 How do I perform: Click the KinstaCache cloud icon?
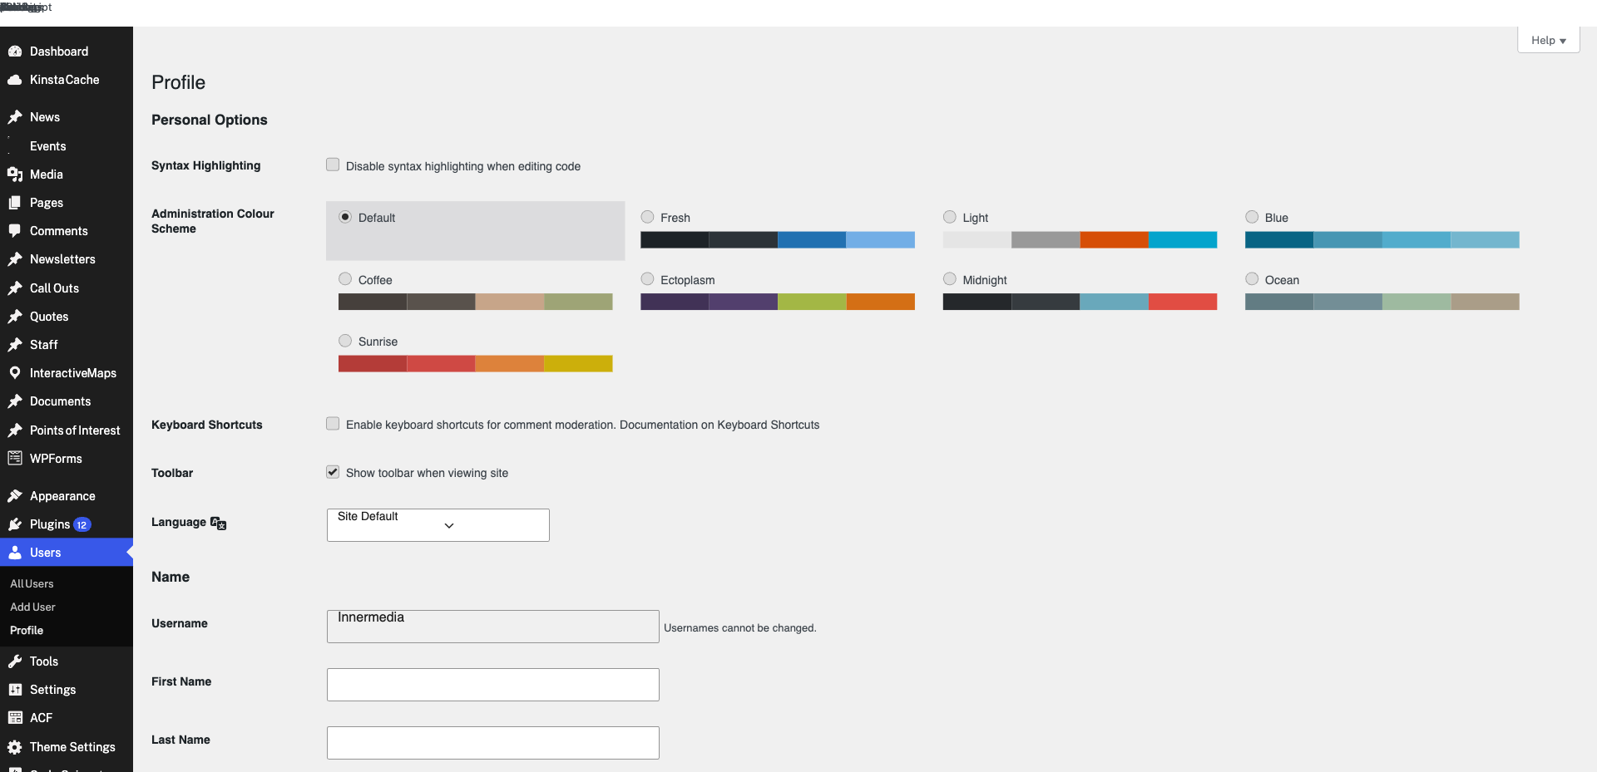point(15,80)
